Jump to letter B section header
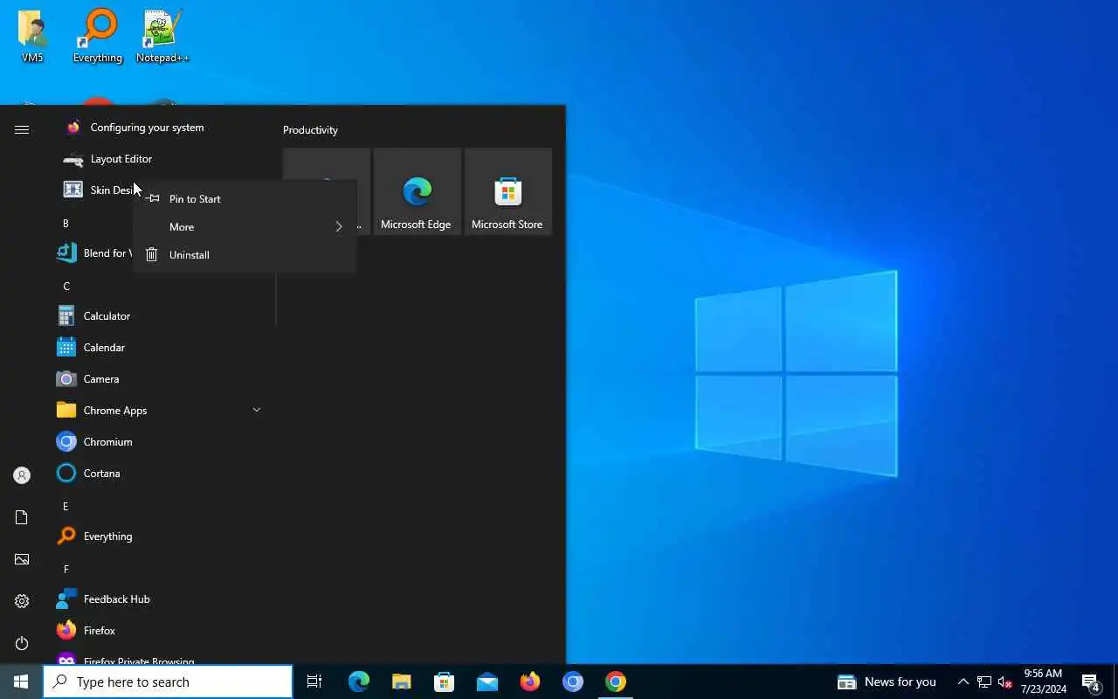The image size is (1118, 699). pos(66,224)
